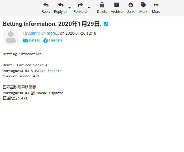View message Headers

coord(53,40)
